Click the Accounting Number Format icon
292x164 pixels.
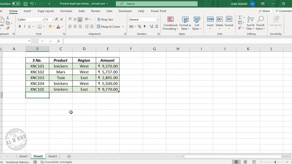click(131, 27)
